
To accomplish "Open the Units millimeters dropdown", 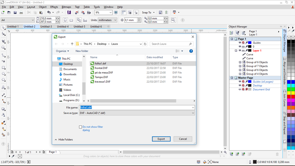I will point(115,20).
